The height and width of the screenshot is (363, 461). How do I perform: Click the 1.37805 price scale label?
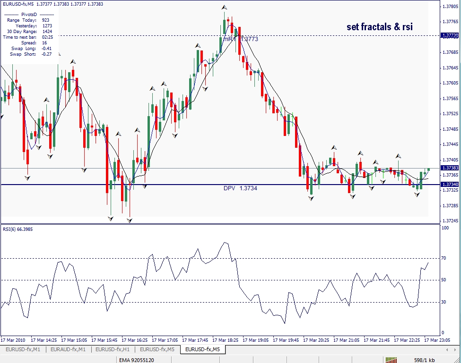[x=450, y=6]
